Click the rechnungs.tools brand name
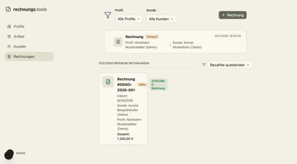Screen dimensions: 297x164 (30, 9)
